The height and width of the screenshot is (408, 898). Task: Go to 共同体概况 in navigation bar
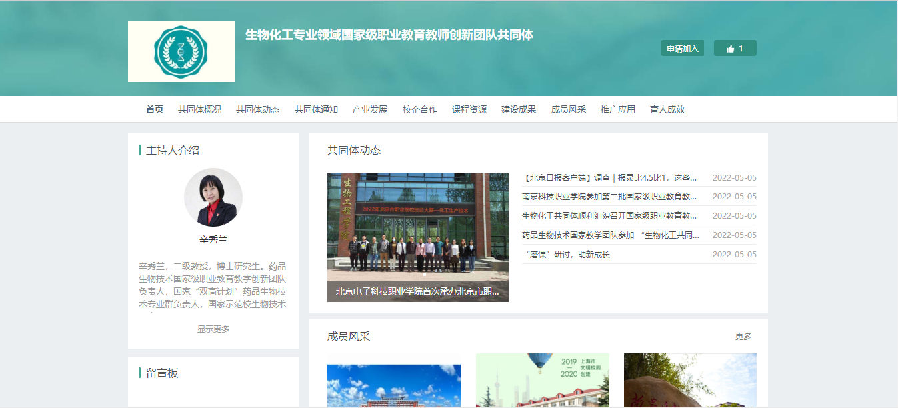(199, 109)
